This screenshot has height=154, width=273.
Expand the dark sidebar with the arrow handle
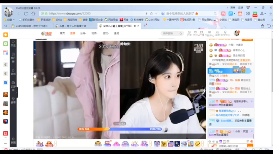[x=16, y=92]
